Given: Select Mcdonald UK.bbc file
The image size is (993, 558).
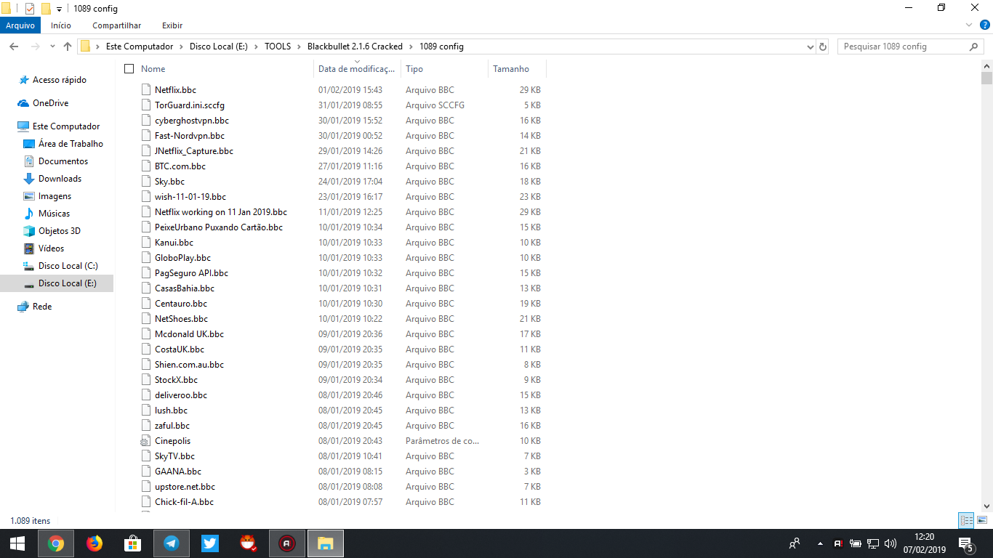Looking at the screenshot, I should pyautogui.click(x=189, y=334).
